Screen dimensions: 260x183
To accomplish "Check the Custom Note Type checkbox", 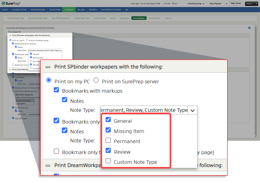I will 108,161.
